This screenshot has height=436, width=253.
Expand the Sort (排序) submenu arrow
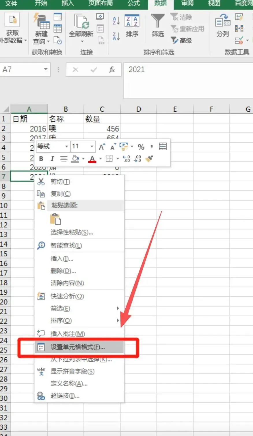pyautogui.click(x=118, y=320)
